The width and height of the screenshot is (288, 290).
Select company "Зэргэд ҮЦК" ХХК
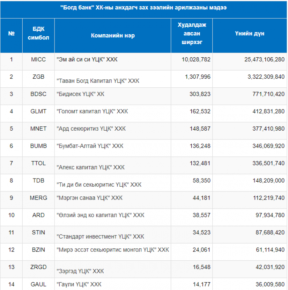click(x=80, y=271)
